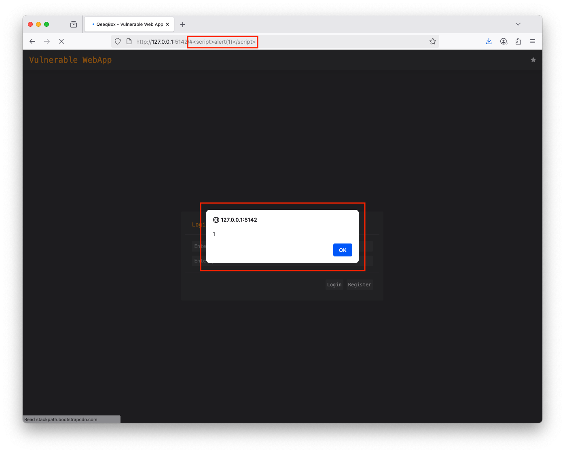The height and width of the screenshot is (453, 565).
Task: Click the Login button
Action: (334, 285)
